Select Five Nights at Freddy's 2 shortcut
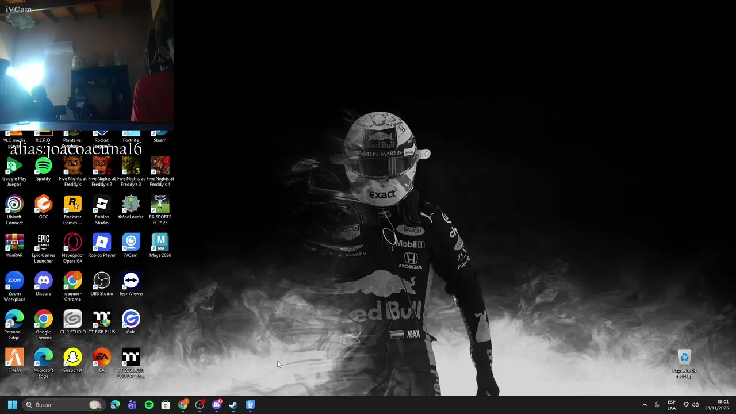This screenshot has width=736, height=414. tap(102, 172)
